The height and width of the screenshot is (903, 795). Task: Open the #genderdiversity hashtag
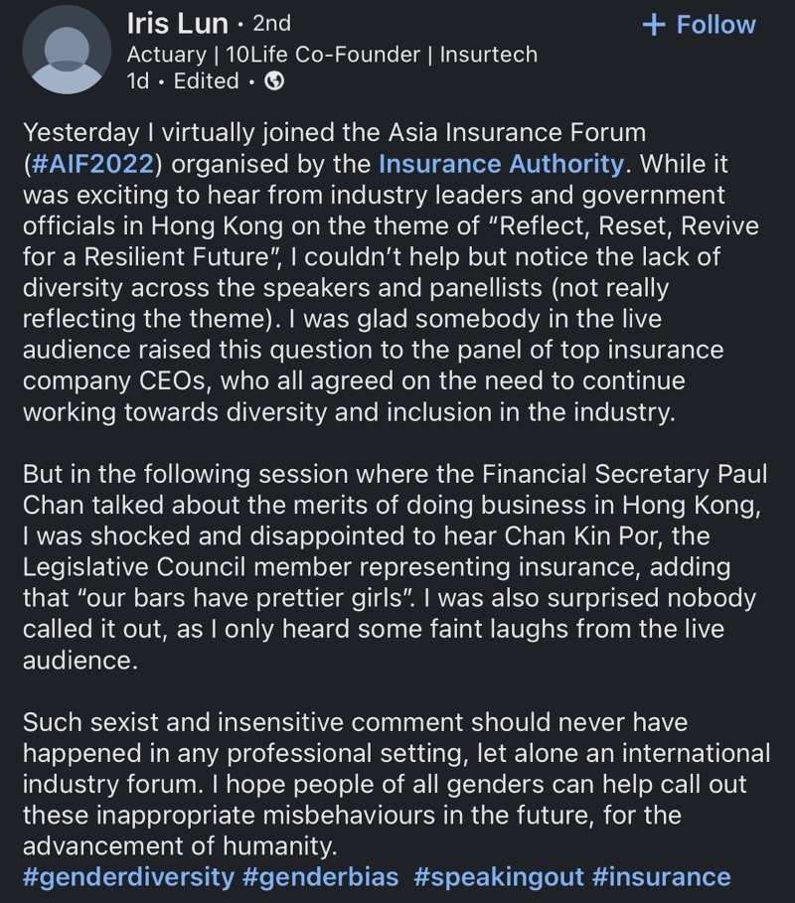128,877
